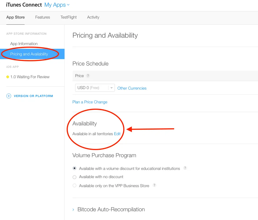
Task: Click yellow status dot for 1.0 Waiting For Review
Action: 8,77
